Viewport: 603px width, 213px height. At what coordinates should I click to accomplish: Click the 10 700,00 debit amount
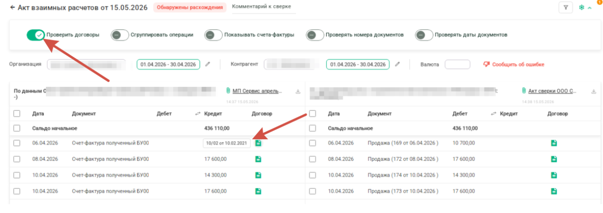pyautogui.click(x=464, y=143)
